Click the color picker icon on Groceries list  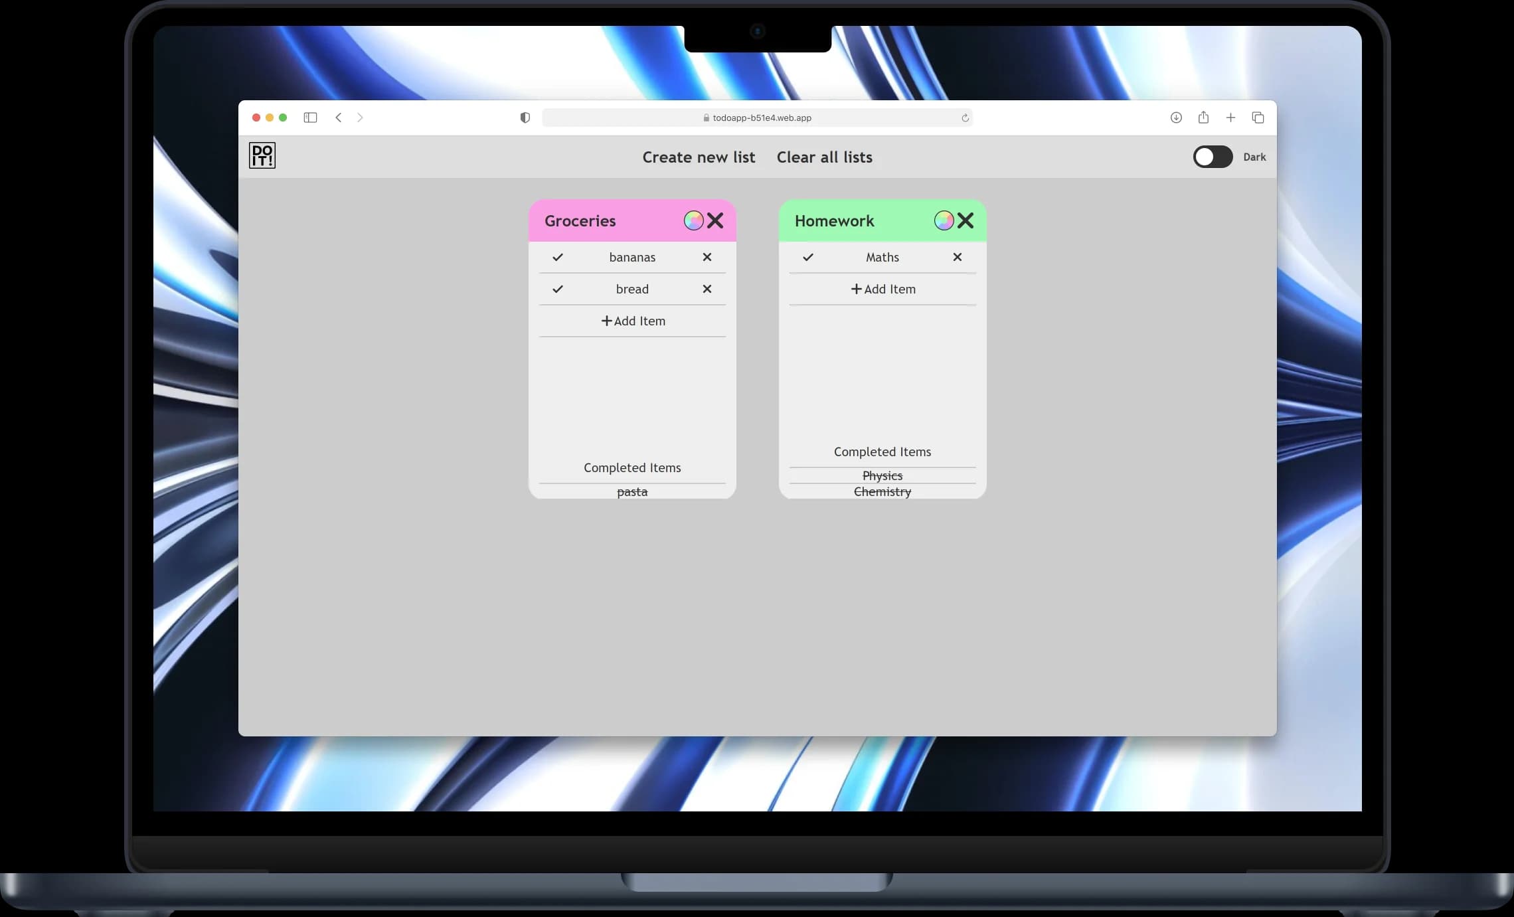[693, 220]
